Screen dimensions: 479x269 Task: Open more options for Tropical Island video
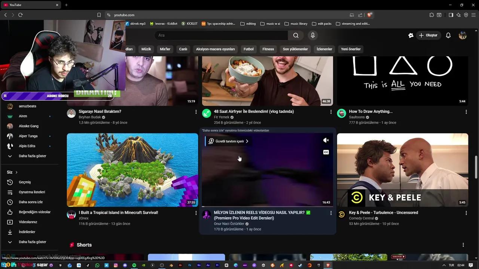pos(196,213)
